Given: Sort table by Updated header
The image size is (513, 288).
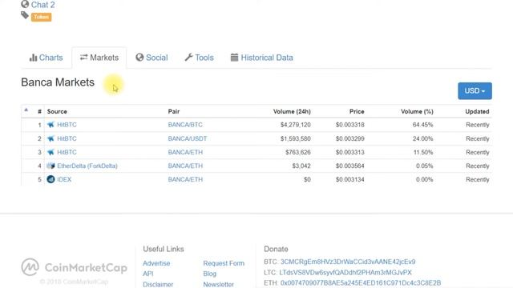Looking at the screenshot, I should 477,112.
